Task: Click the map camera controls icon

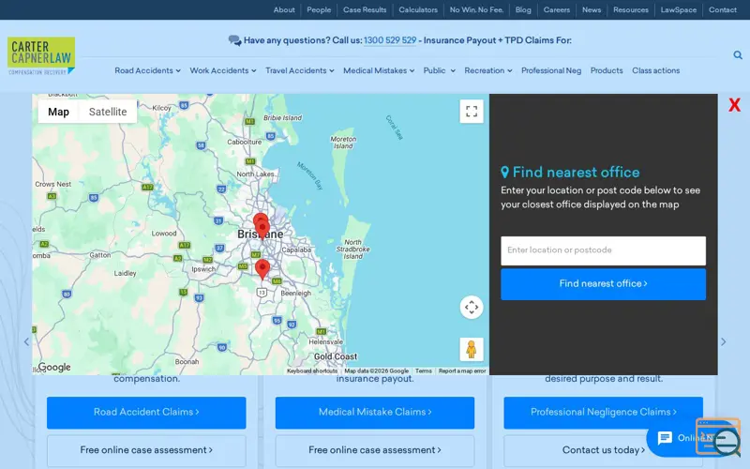Action: (x=472, y=307)
